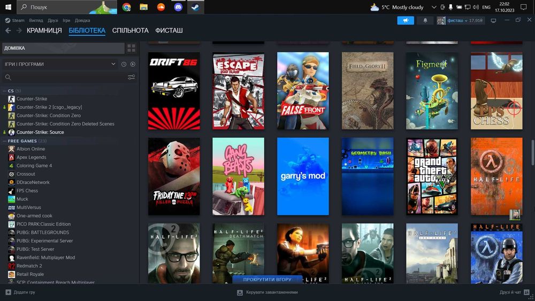The image size is (535, 301).
Task: Click the volume speaker tray icon
Action: point(476,7)
